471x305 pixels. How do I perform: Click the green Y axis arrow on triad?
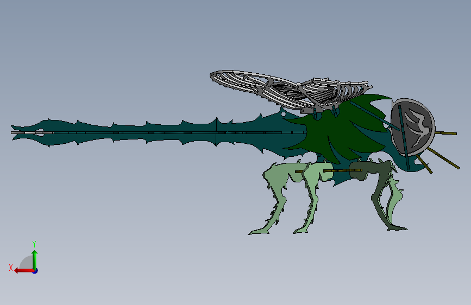point(35,259)
